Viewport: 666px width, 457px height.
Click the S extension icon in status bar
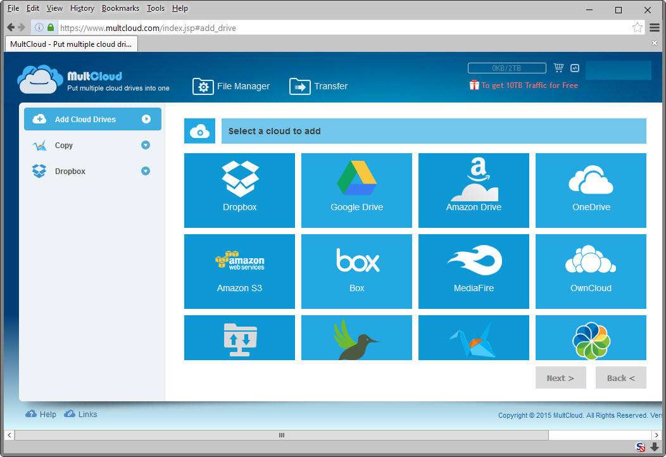[x=640, y=447]
